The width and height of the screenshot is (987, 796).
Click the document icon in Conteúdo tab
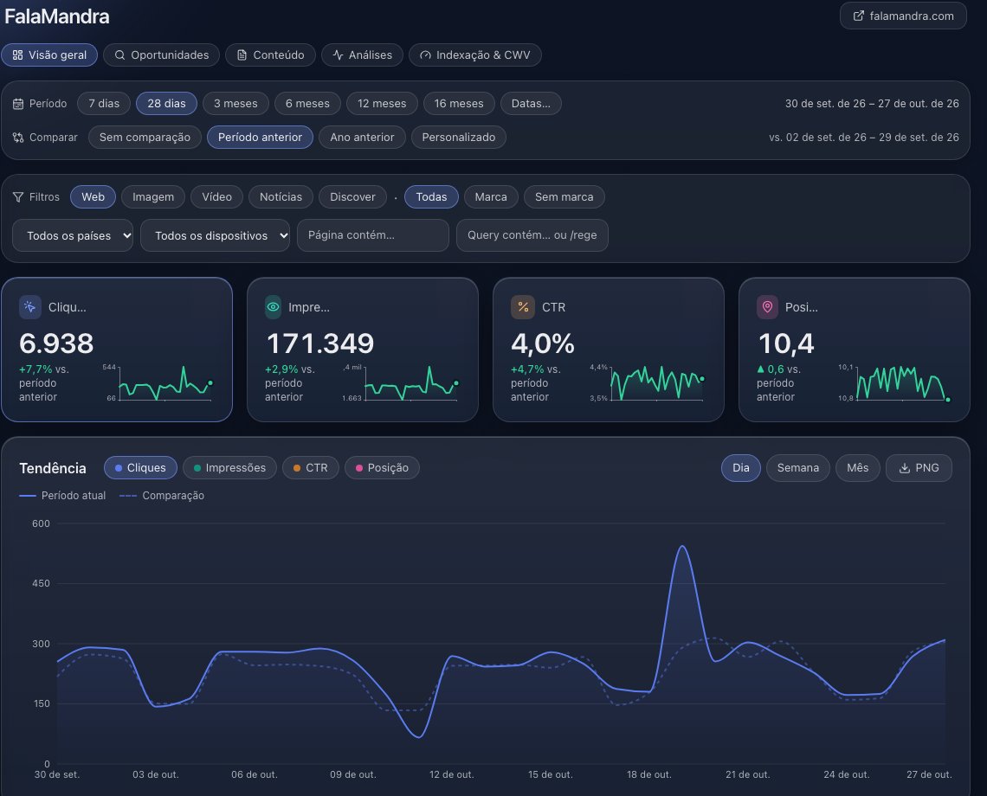coord(242,55)
